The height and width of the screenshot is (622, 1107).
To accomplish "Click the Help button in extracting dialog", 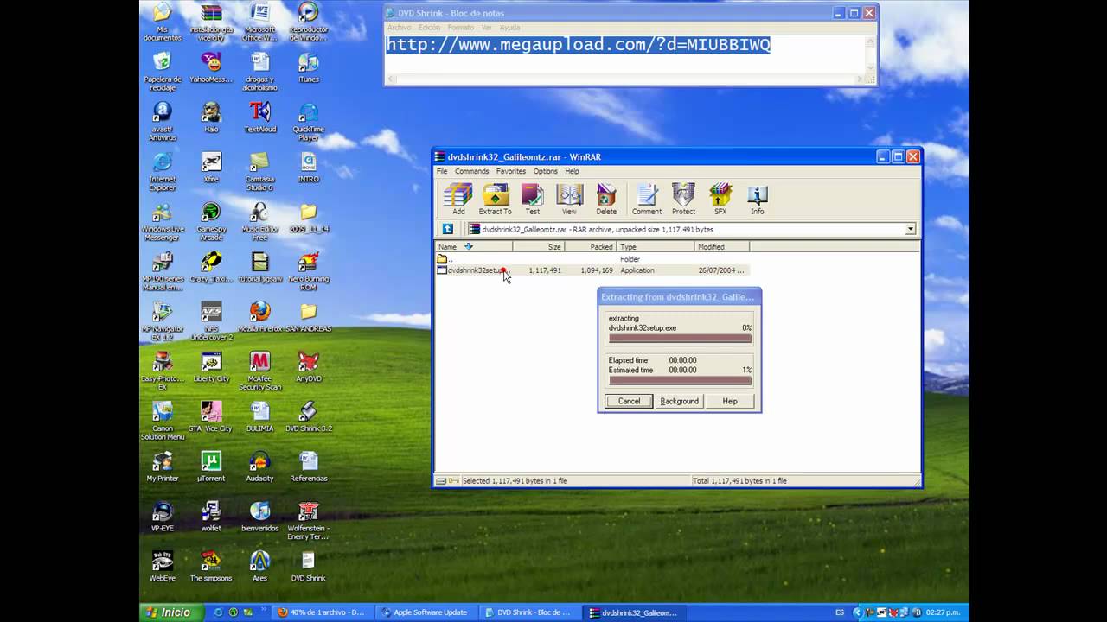I will tap(730, 401).
